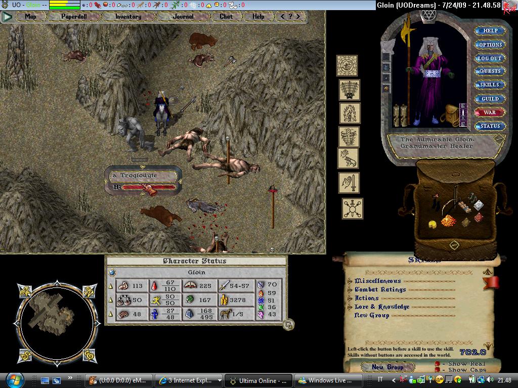Click the hand and sword icon
The height and width of the screenshot is (388, 518).
point(349,183)
